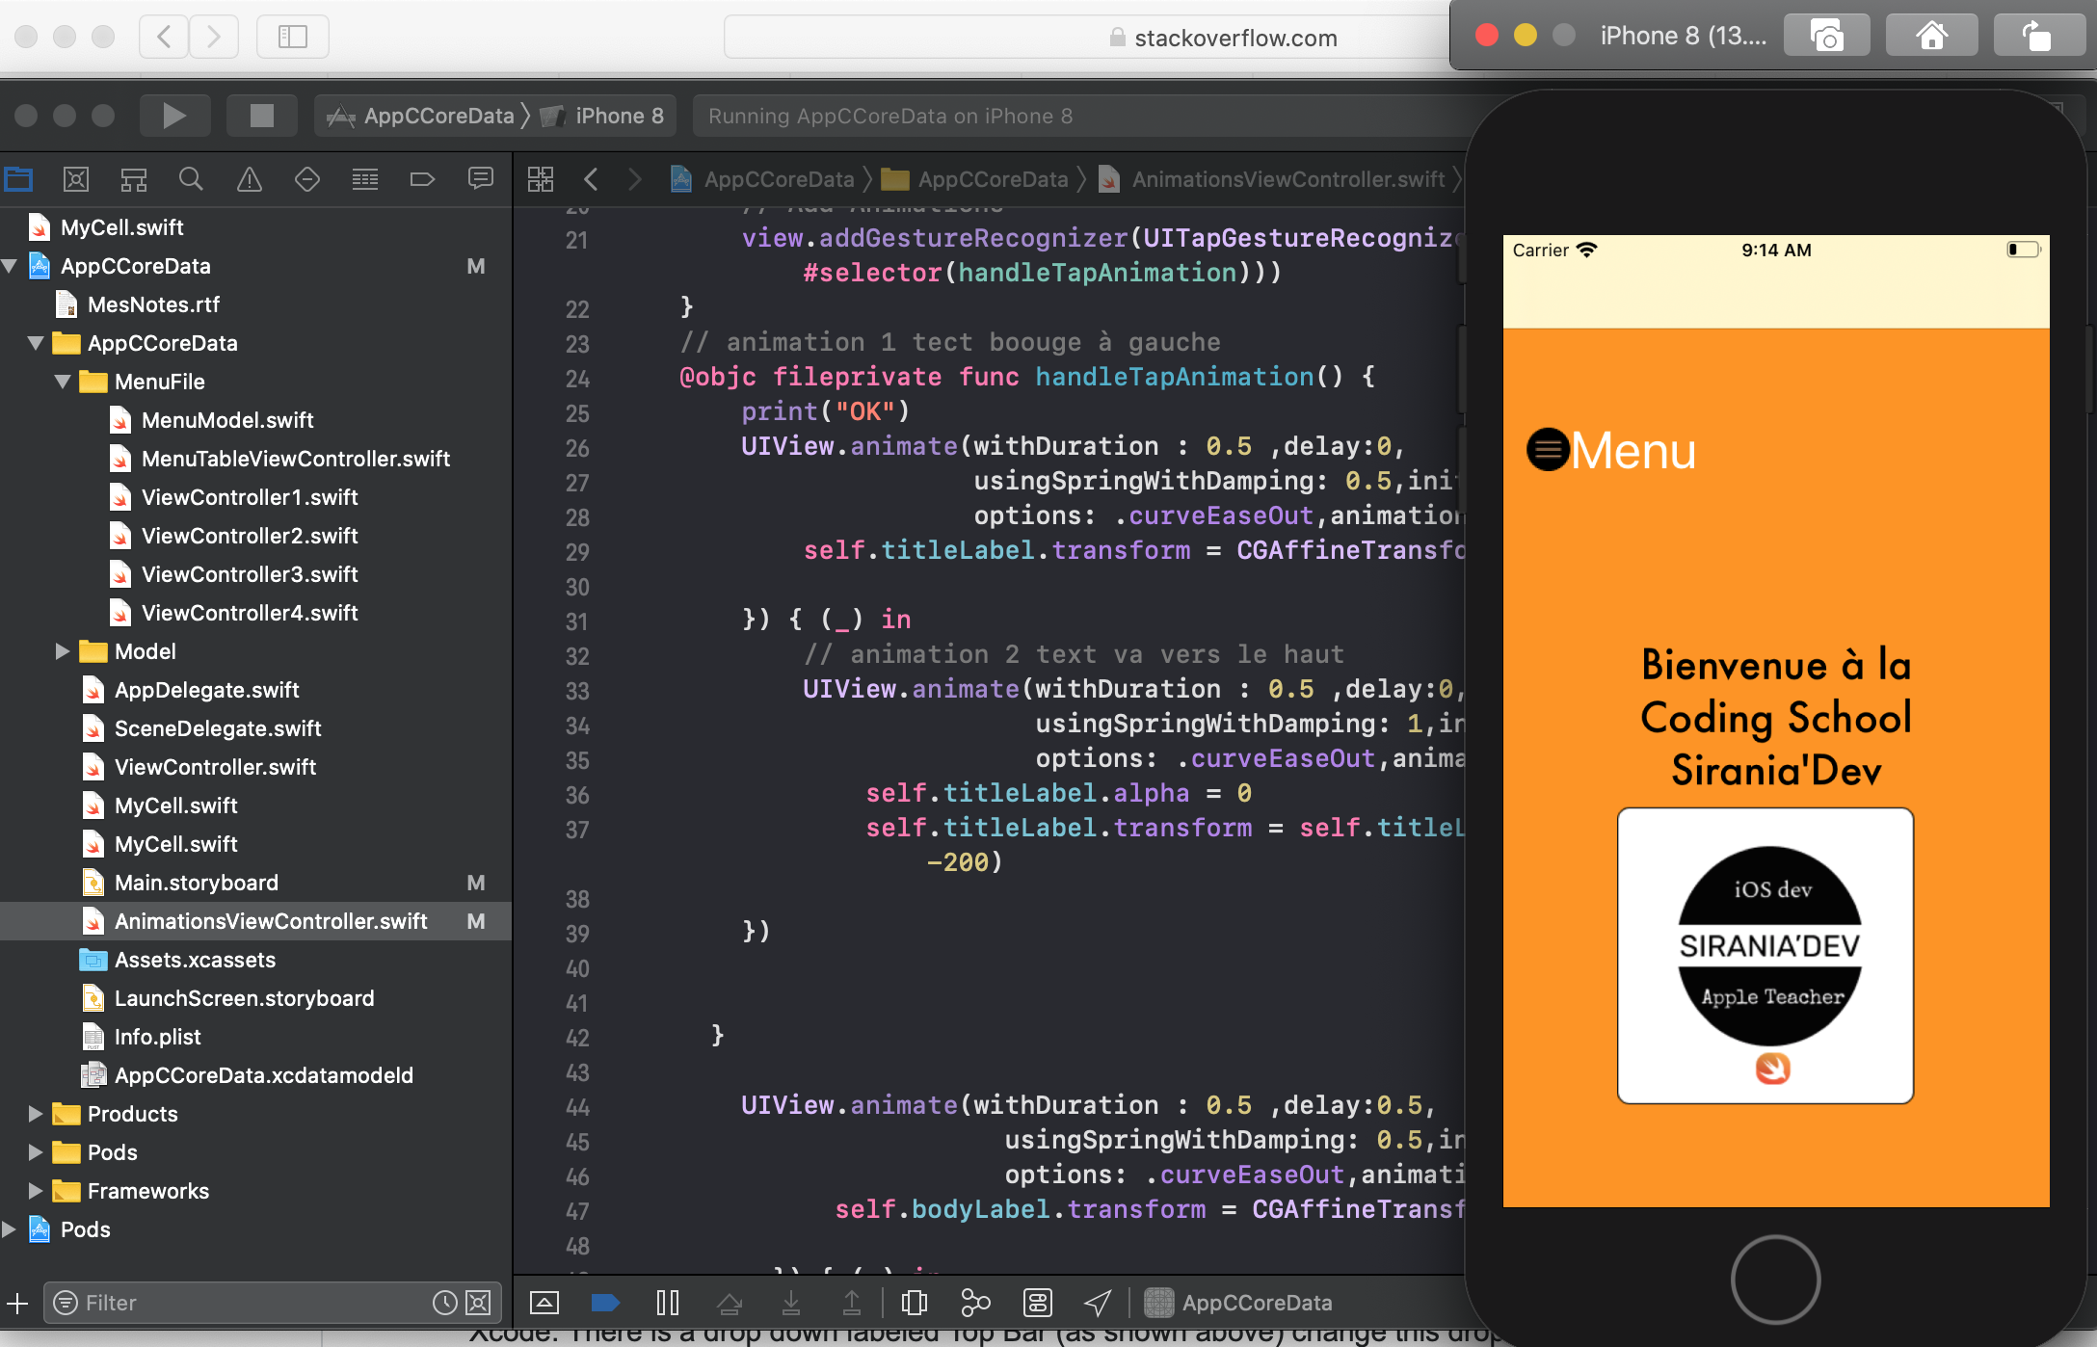2097x1347 pixels.
Task: Expand the Model folder
Action: pos(63,651)
